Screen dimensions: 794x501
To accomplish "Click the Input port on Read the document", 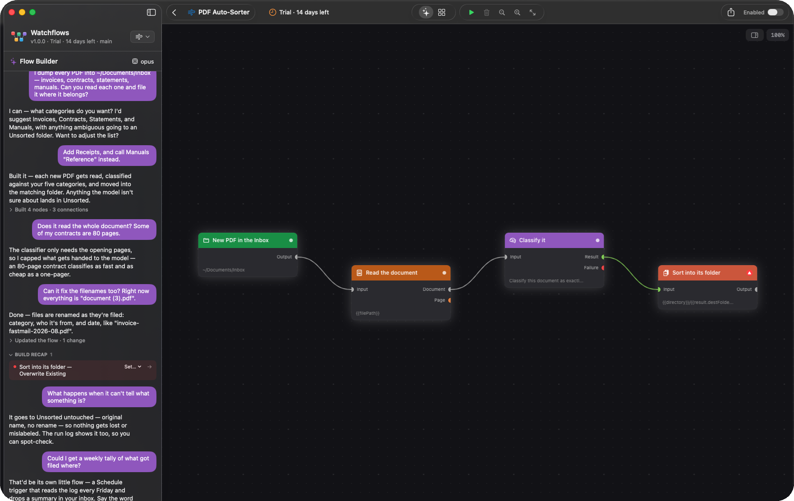I will coord(352,290).
